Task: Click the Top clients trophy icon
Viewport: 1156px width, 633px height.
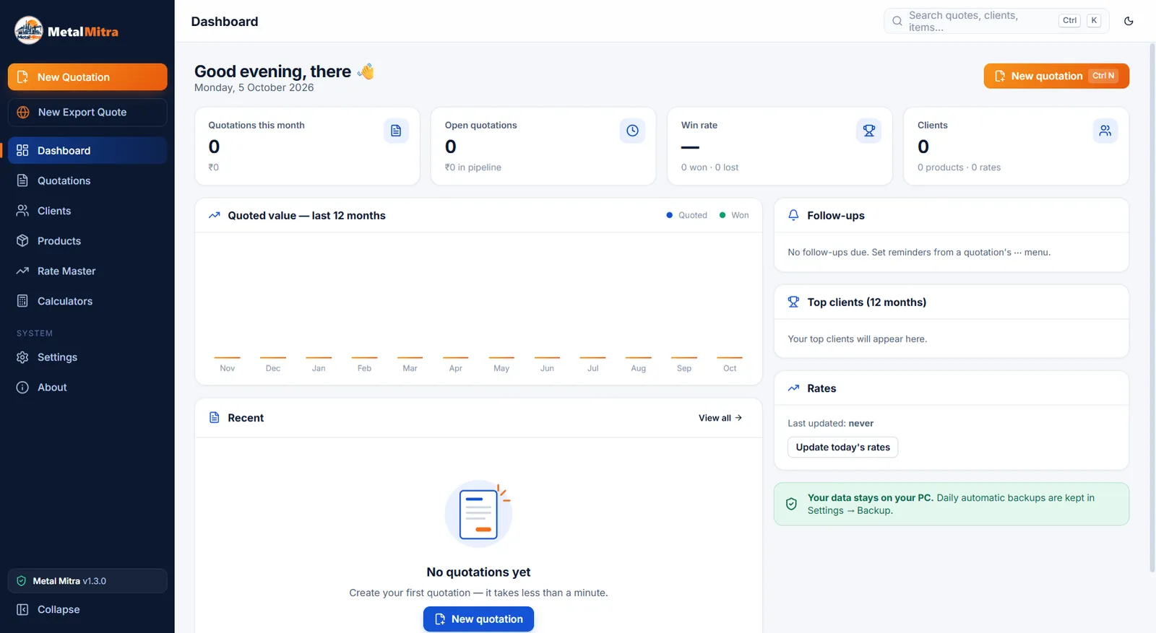Action: coord(793,302)
